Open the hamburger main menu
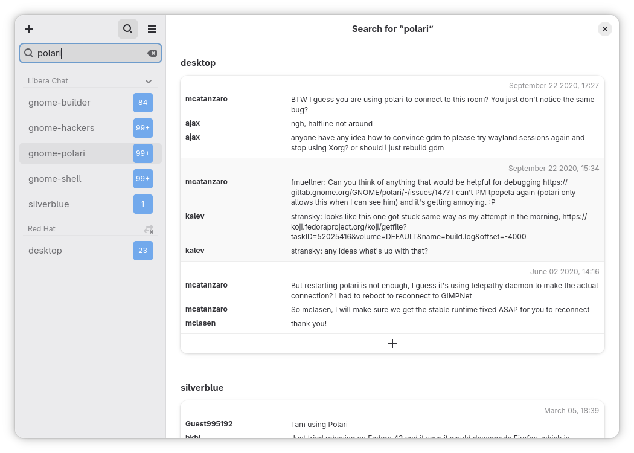 (x=152, y=29)
